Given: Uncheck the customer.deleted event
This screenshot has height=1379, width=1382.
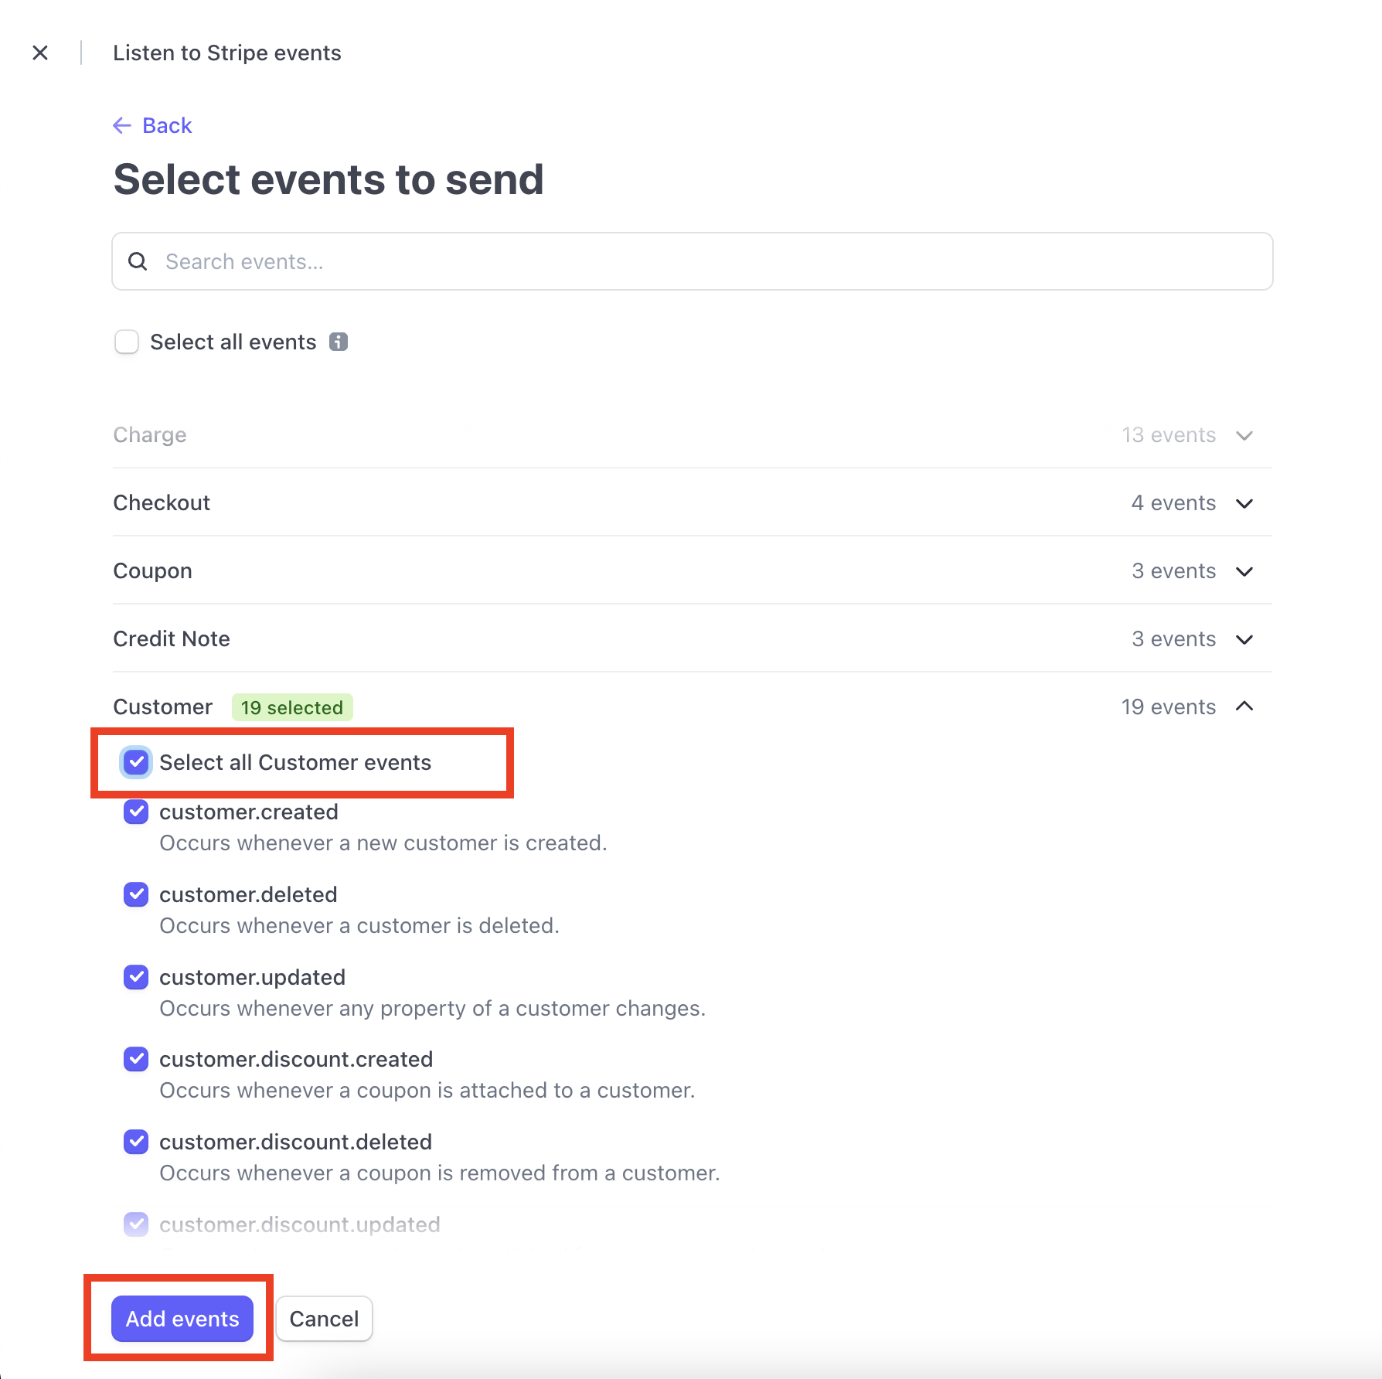Looking at the screenshot, I should coord(135,894).
